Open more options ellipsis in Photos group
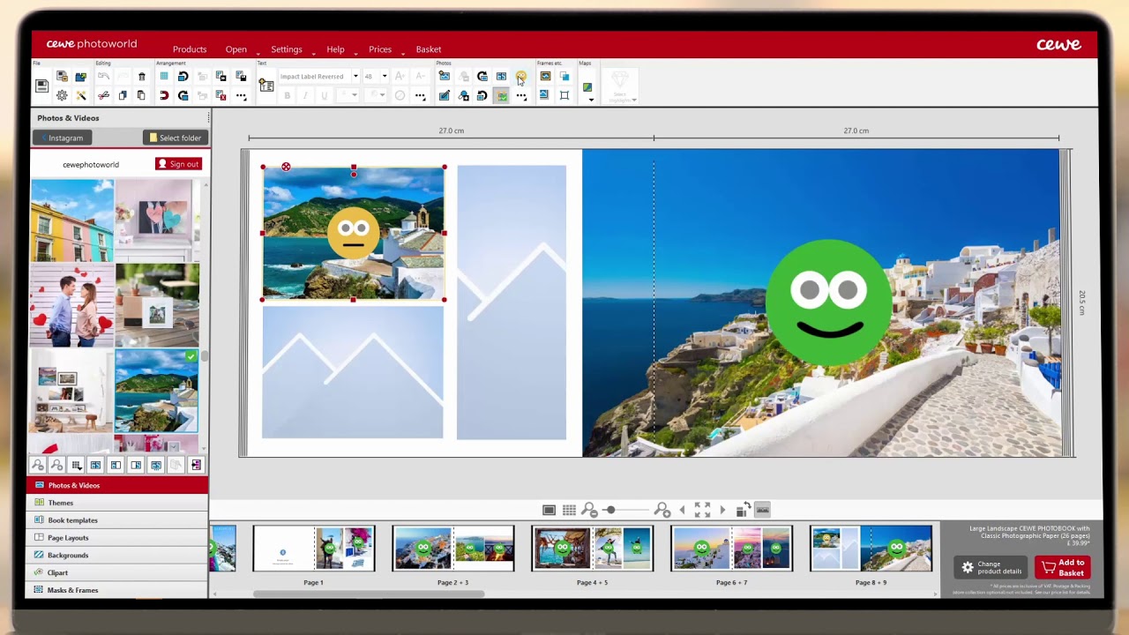The width and height of the screenshot is (1129, 635). pyautogui.click(x=521, y=95)
